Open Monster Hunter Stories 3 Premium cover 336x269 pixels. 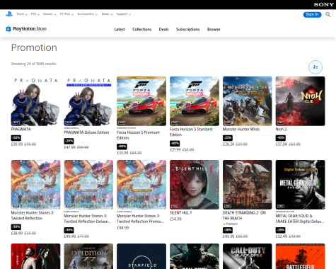coord(141,185)
